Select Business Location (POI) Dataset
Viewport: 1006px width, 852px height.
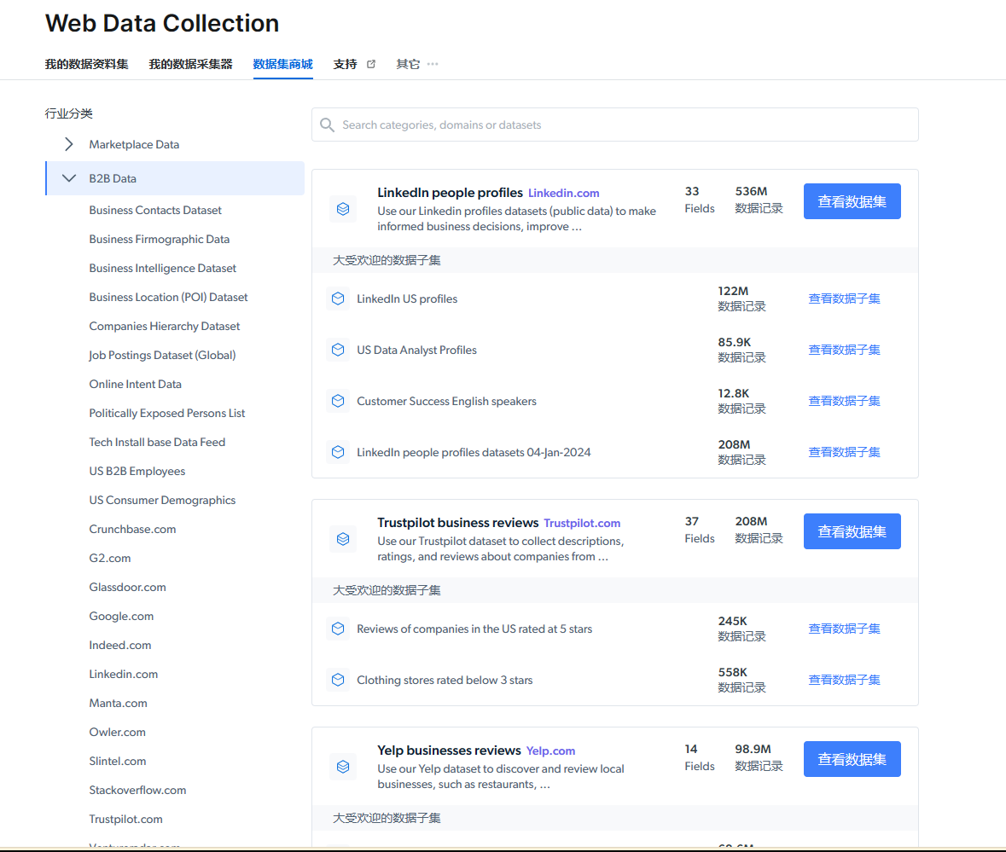168,298
